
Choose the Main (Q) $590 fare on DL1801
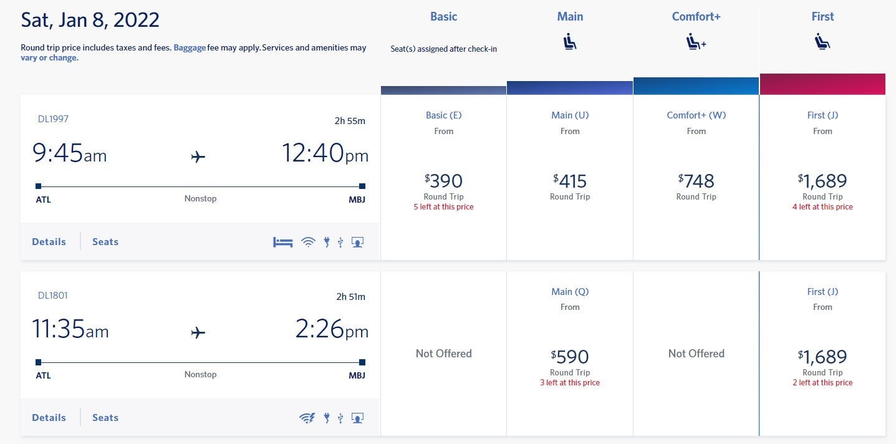point(570,357)
